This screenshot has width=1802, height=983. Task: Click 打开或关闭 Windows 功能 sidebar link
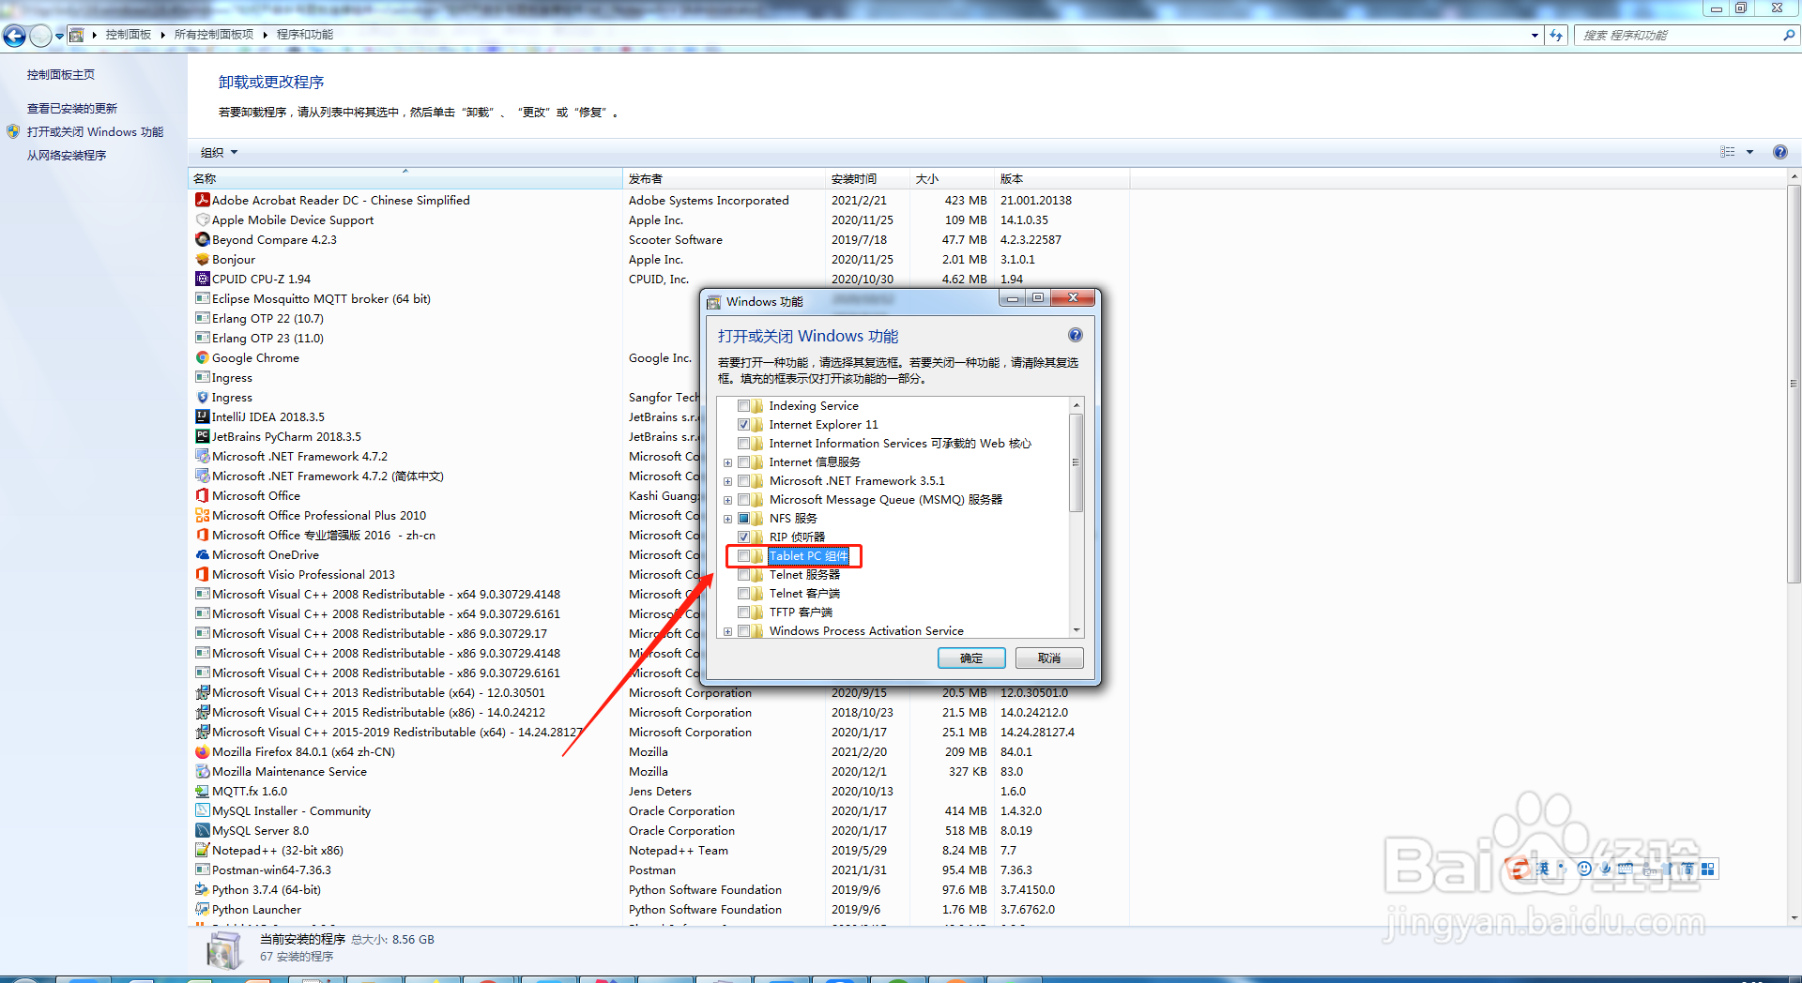tap(95, 131)
